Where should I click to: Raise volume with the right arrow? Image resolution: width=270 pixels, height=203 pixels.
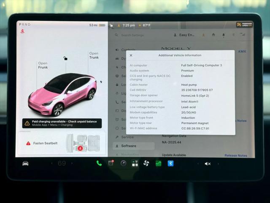[218, 164]
